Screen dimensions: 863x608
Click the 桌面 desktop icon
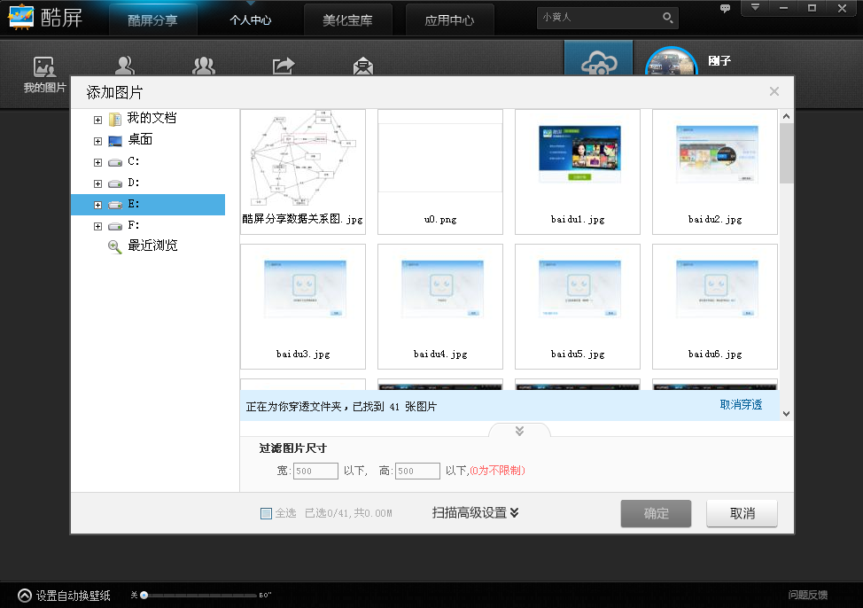click(x=115, y=141)
